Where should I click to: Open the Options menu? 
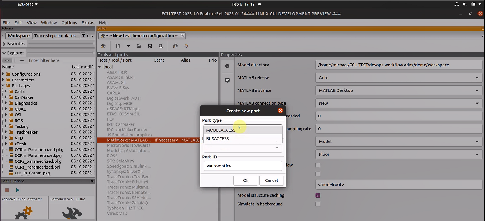click(69, 23)
